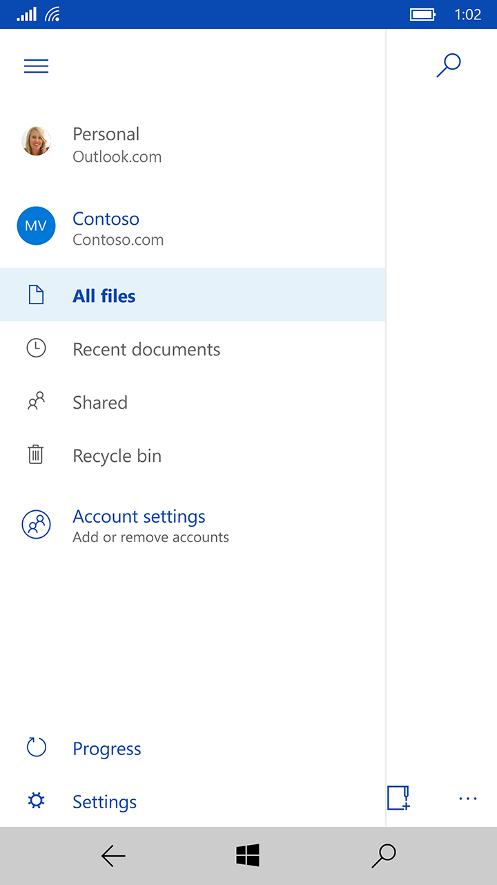The height and width of the screenshot is (885, 497).
Task: Click the Recent documents clock icon
Action: [36, 348]
